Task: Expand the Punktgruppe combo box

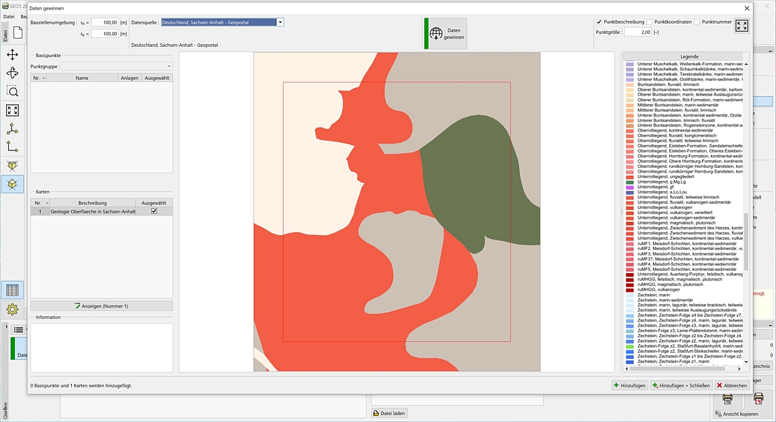Action: [x=169, y=66]
